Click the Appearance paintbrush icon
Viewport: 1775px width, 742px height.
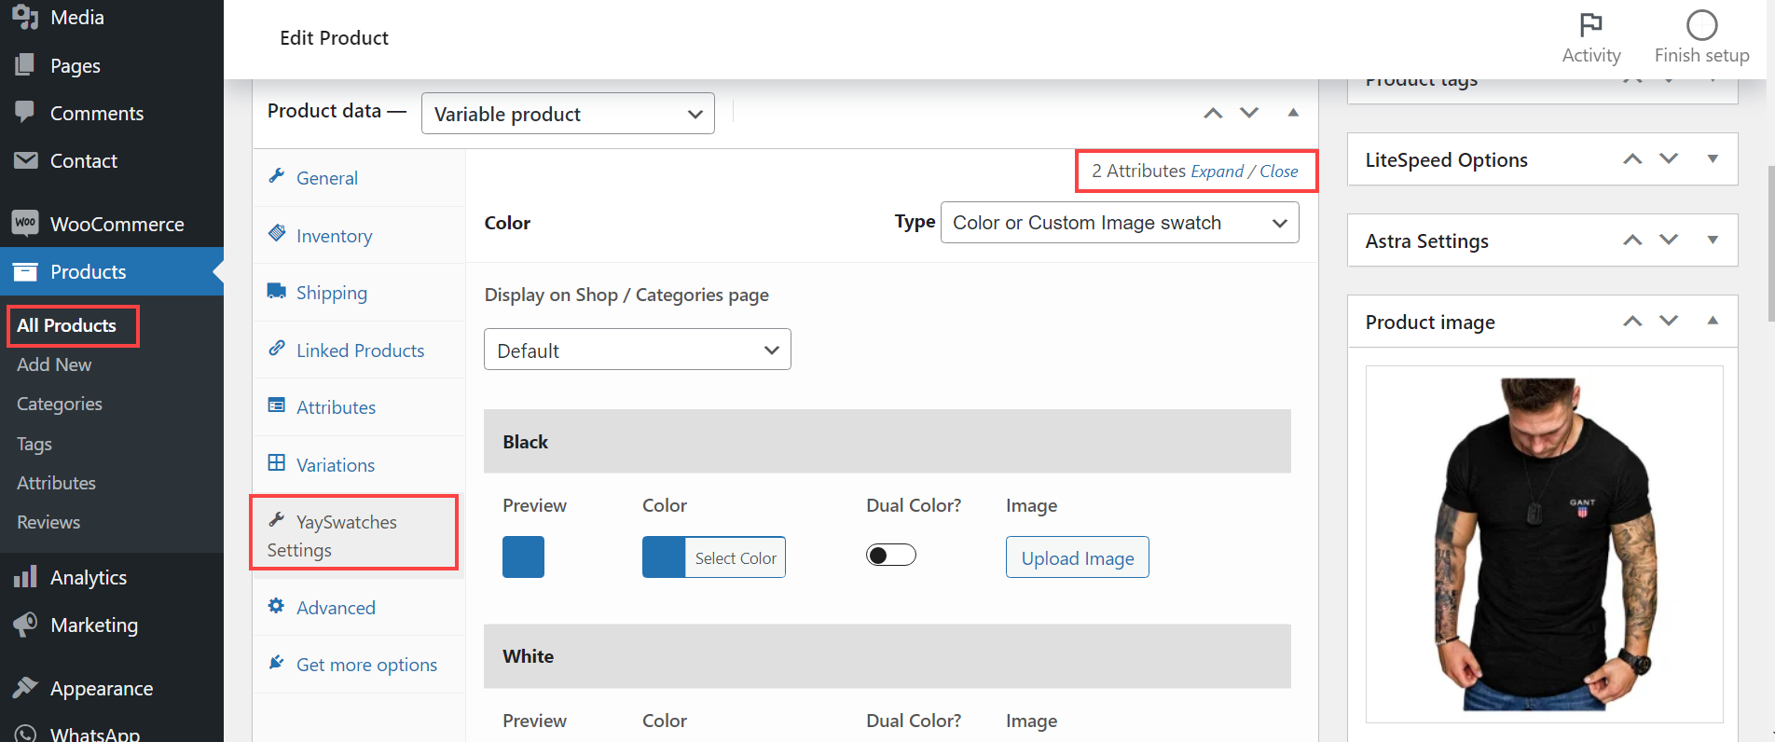(x=25, y=688)
